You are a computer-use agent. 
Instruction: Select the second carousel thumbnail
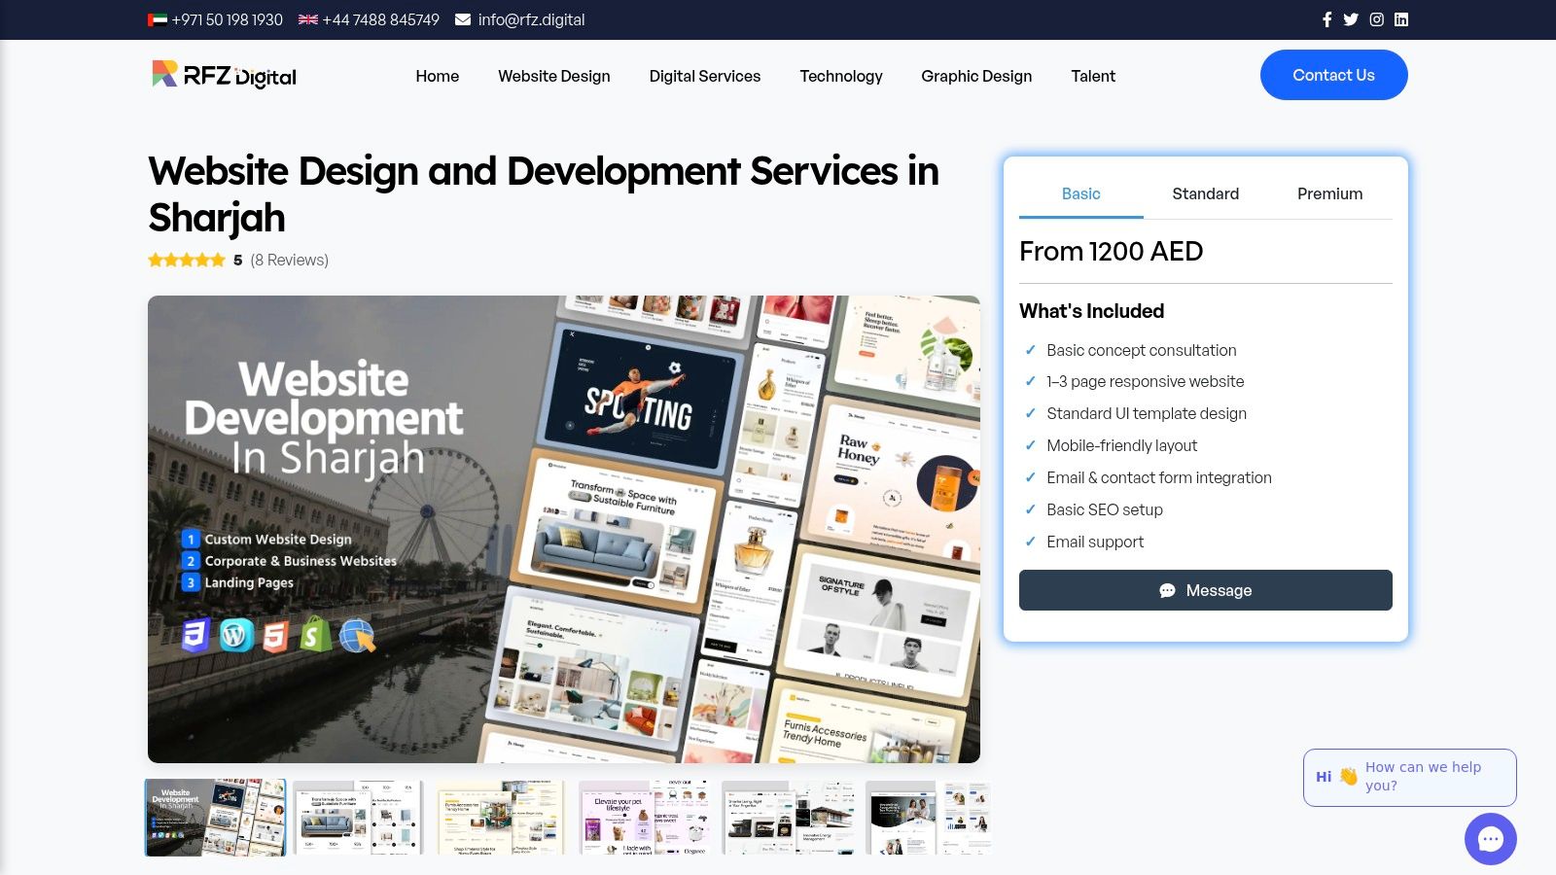(x=357, y=818)
